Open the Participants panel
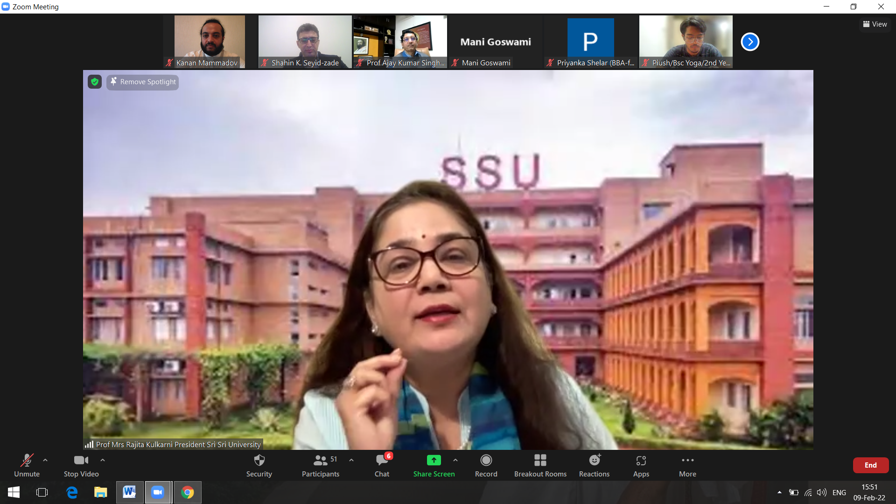896x504 pixels. point(321,465)
